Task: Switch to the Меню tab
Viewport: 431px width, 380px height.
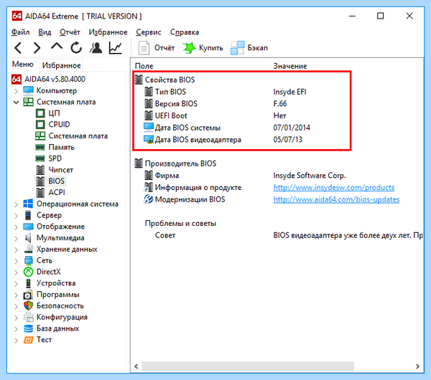Action: [22, 65]
